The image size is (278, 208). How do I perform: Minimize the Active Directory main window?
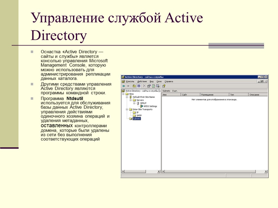(259, 77)
